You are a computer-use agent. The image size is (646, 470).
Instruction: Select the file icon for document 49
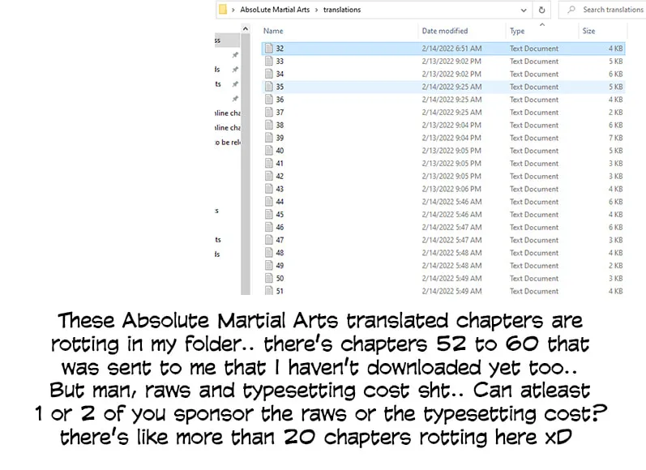click(269, 265)
